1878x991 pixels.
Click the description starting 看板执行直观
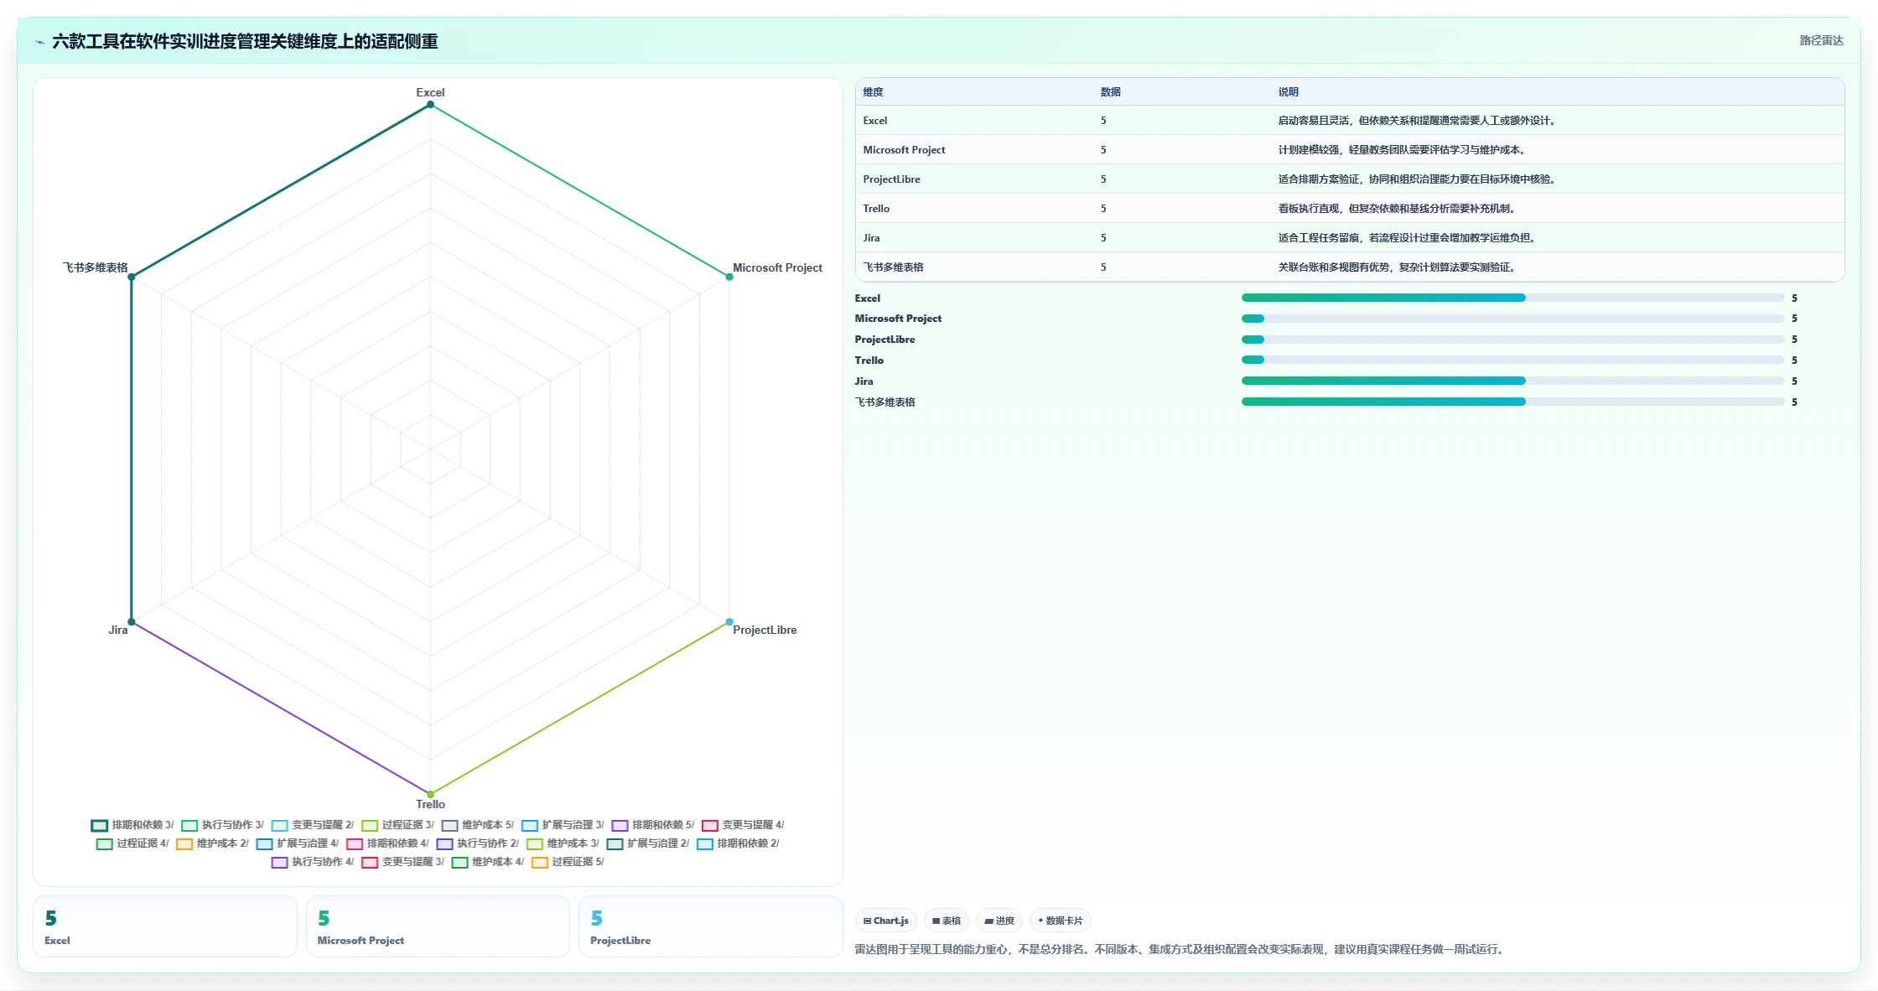(1397, 209)
